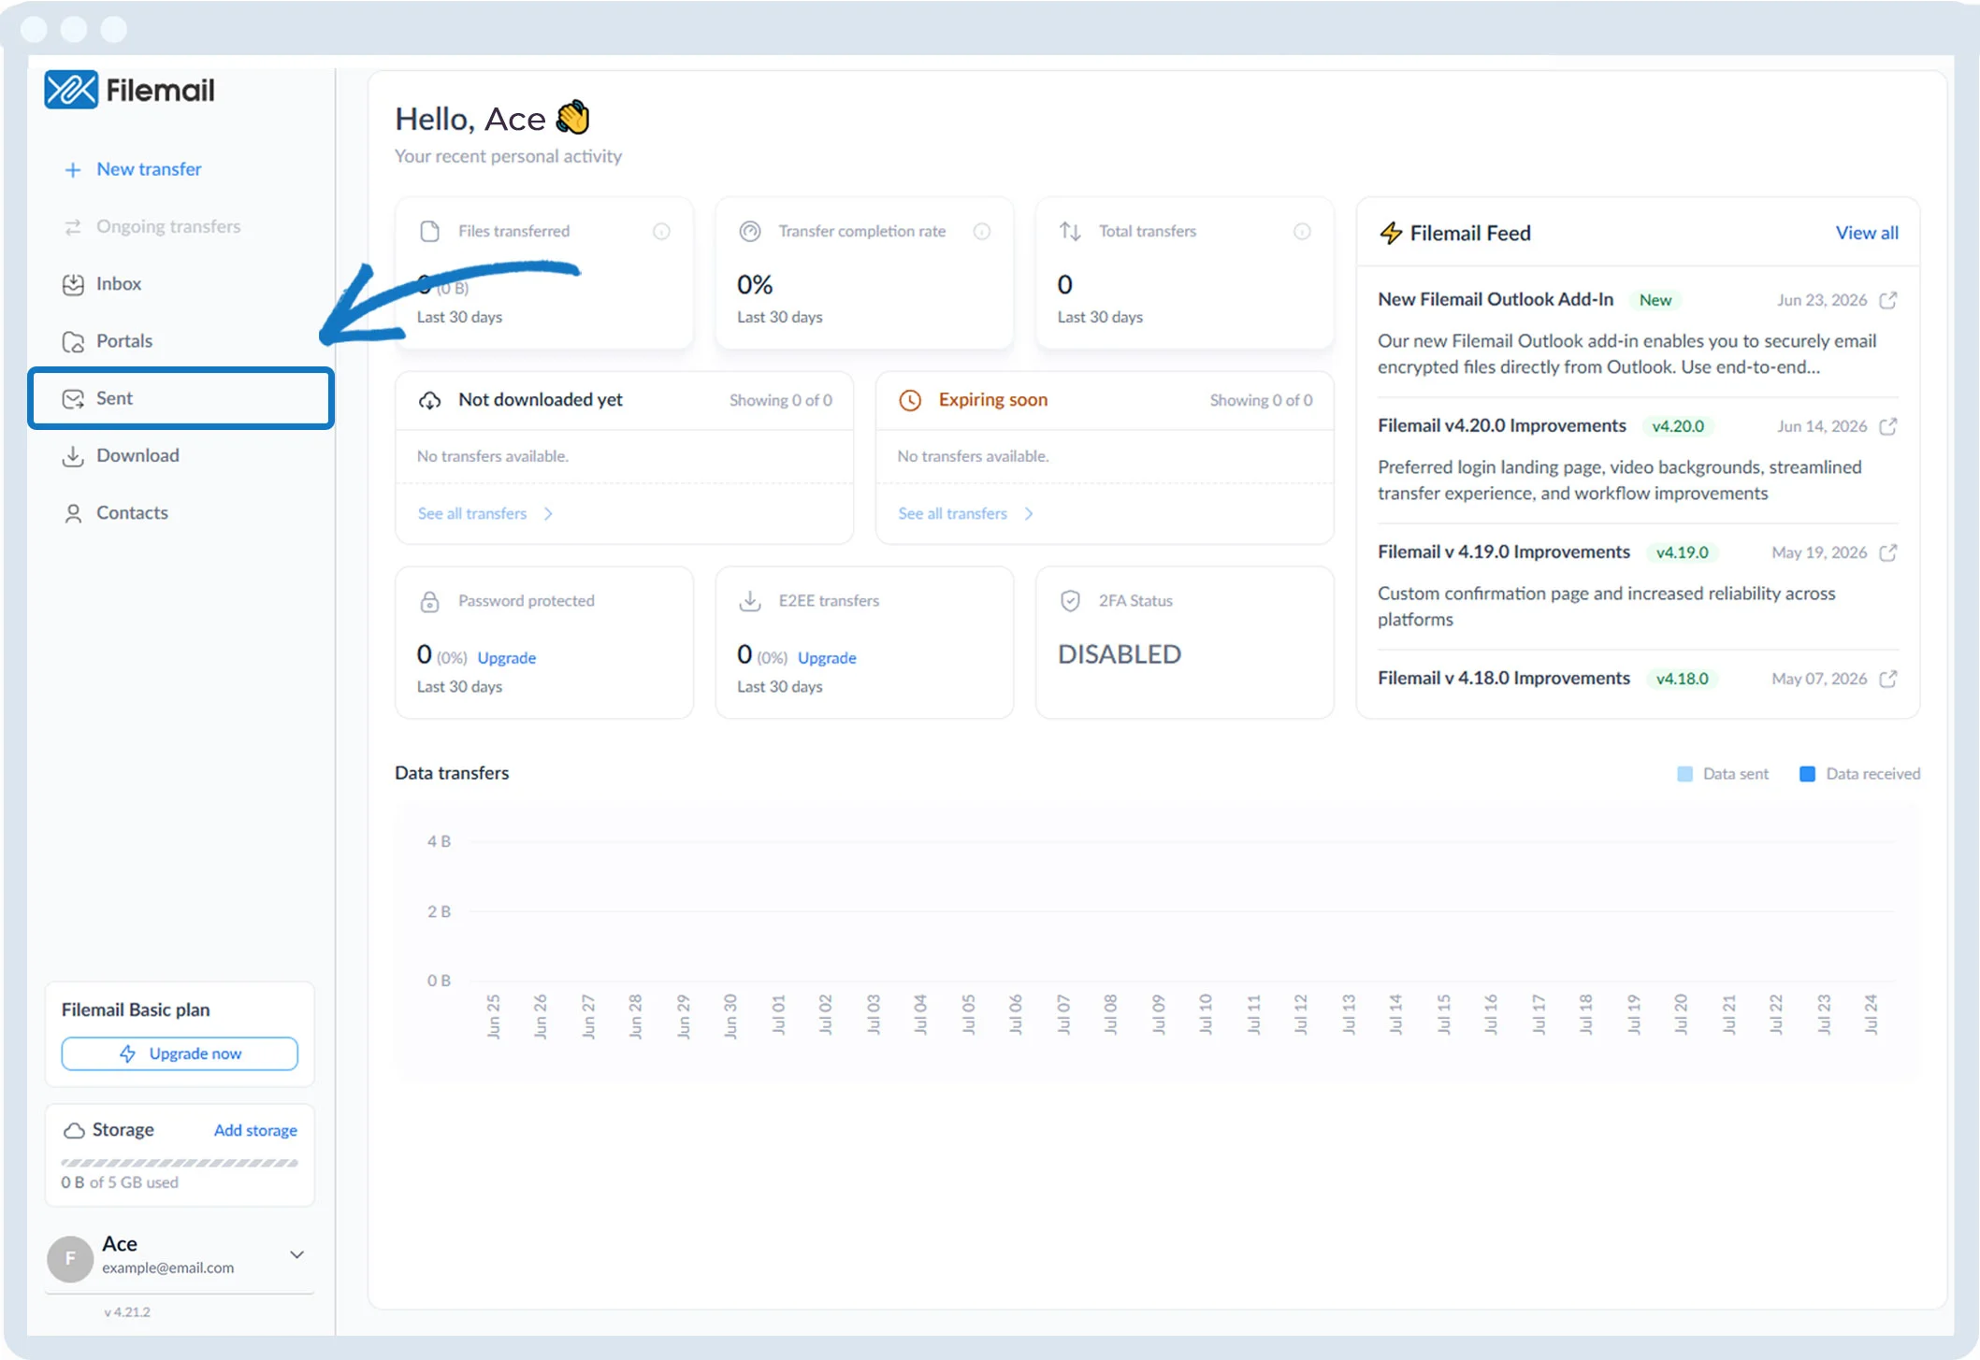
Task: Open Ongoing transfers page
Action: point(168,226)
